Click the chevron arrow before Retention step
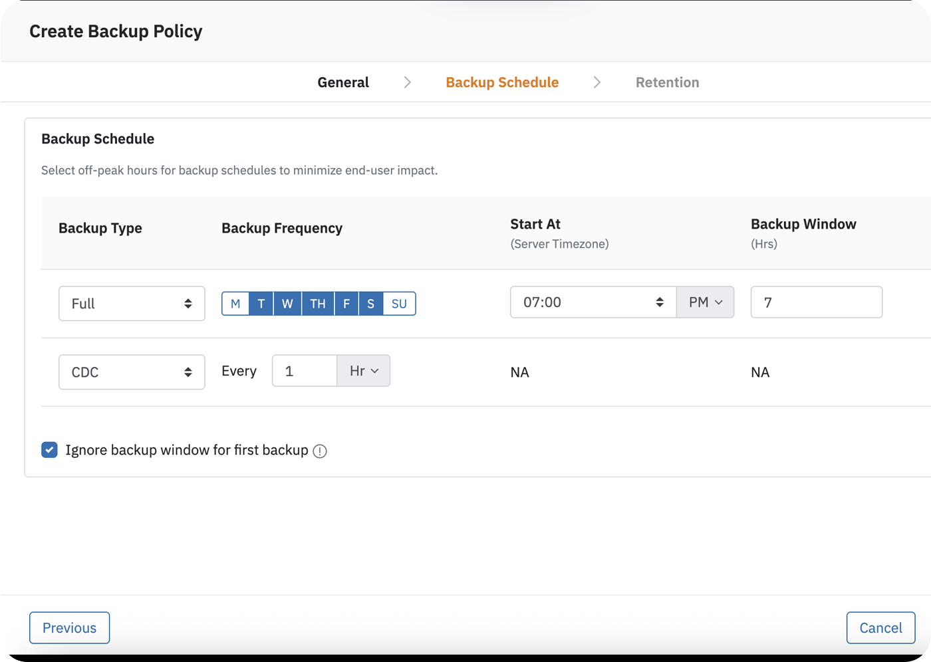This screenshot has width=931, height=662. [x=597, y=82]
